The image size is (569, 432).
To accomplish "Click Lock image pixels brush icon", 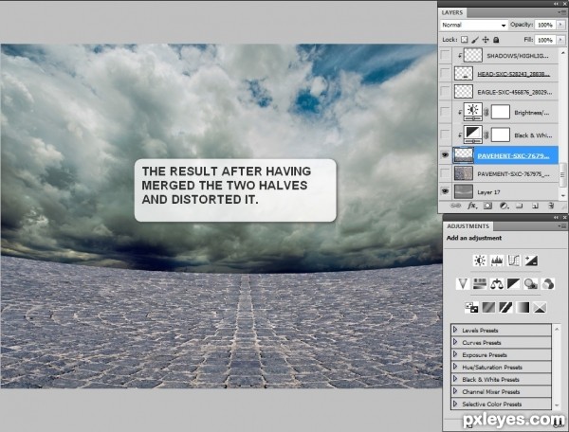I will click(475, 40).
